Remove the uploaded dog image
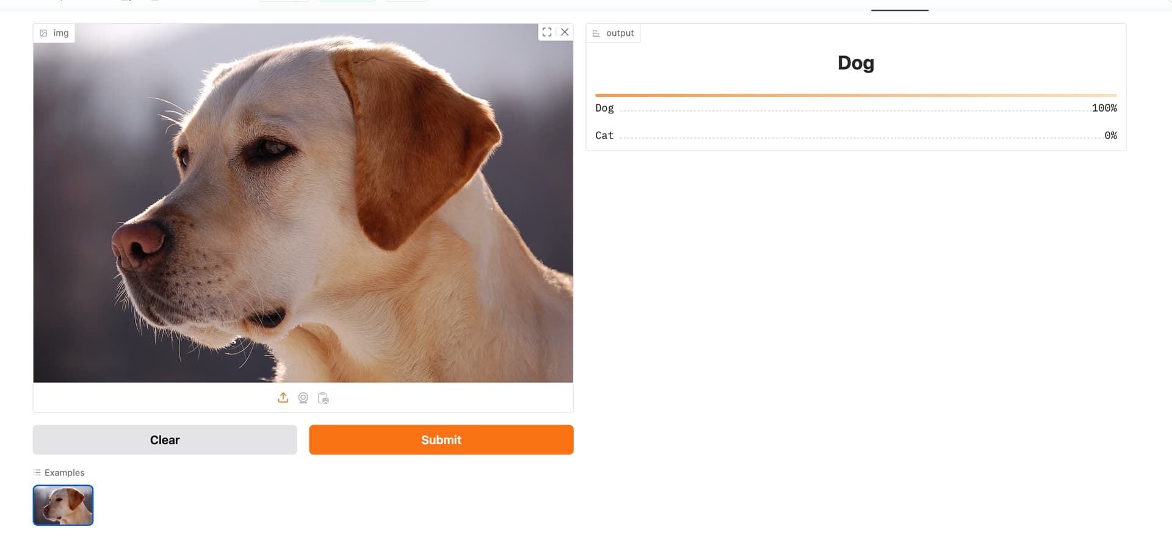Image resolution: width=1172 pixels, height=543 pixels. 565,32
